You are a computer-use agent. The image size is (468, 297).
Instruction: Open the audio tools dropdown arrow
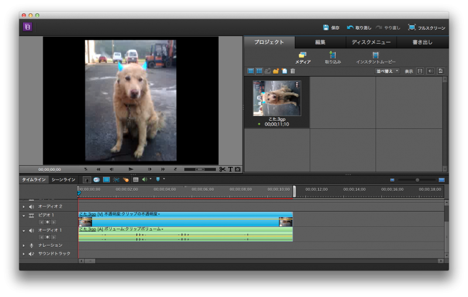[x=150, y=179]
